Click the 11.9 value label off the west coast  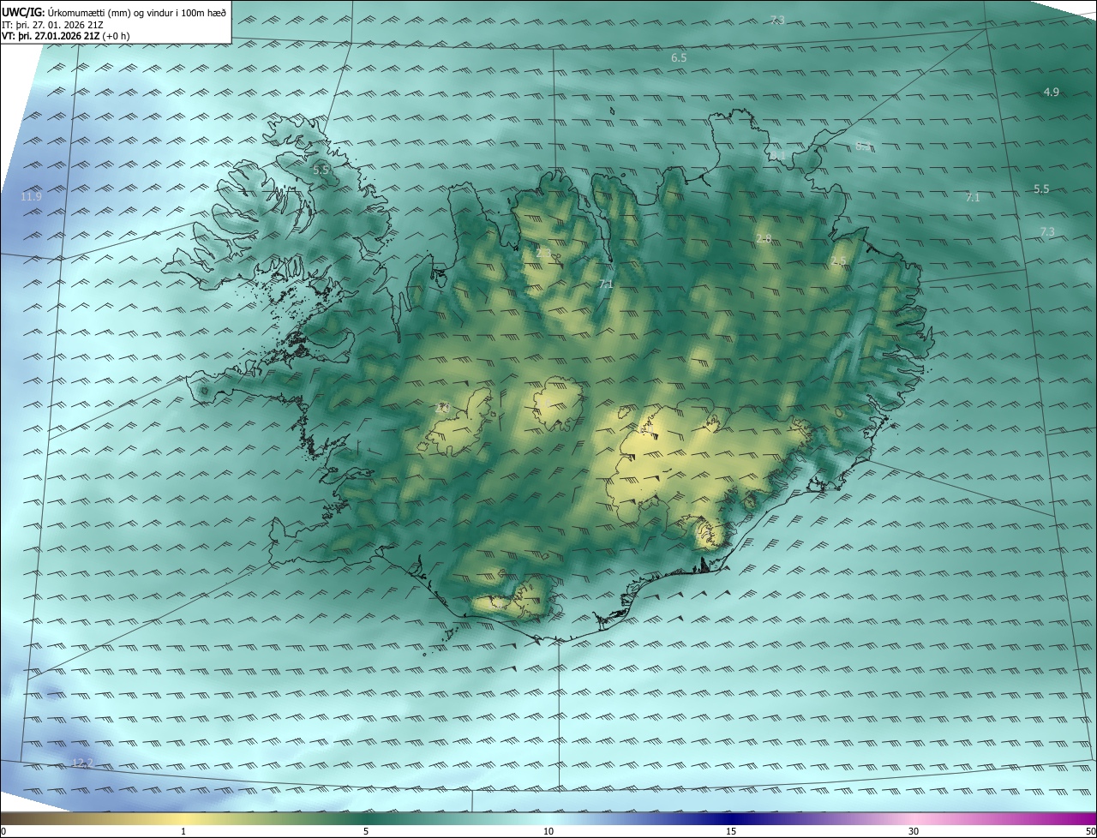[31, 197]
